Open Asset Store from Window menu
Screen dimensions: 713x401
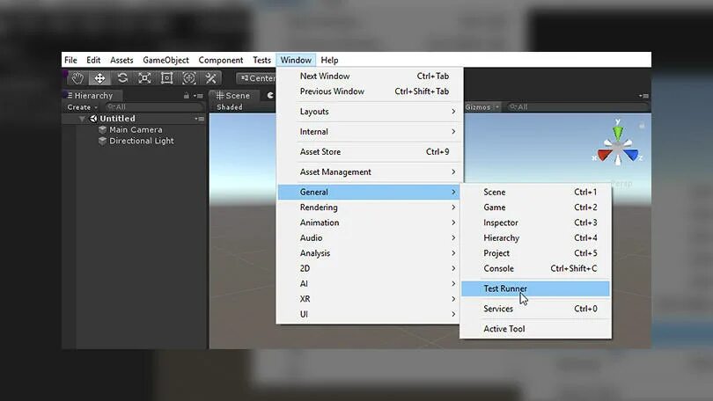[x=370, y=151]
